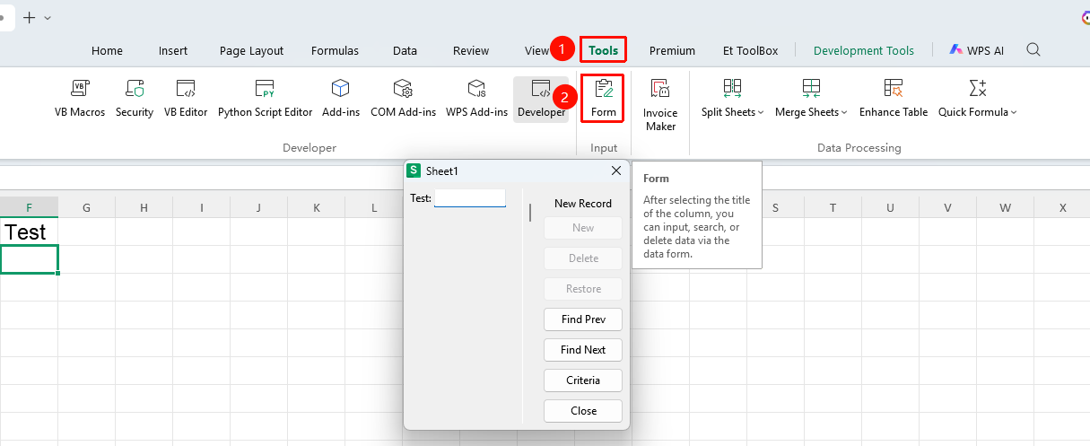Open the Page Layout tab
Image resolution: width=1090 pixels, height=446 pixels.
[251, 51]
